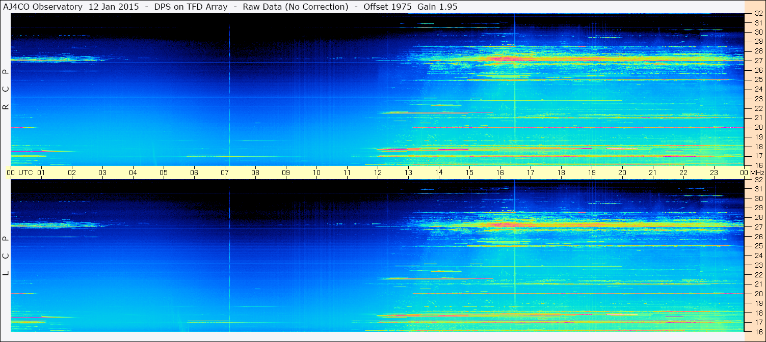Click the RCP vertical label of the upper spectrogram

pos(6,89)
